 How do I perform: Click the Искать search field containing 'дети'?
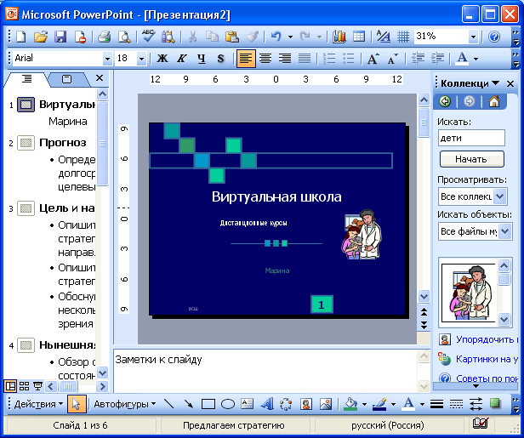pyautogui.click(x=471, y=138)
